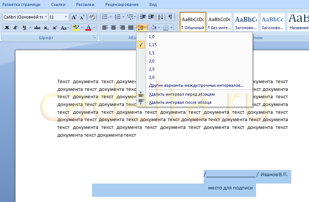Click the shading paint bucket button
Image resolution: width=309 pixels, height=202 pixels.
pos(153,28)
